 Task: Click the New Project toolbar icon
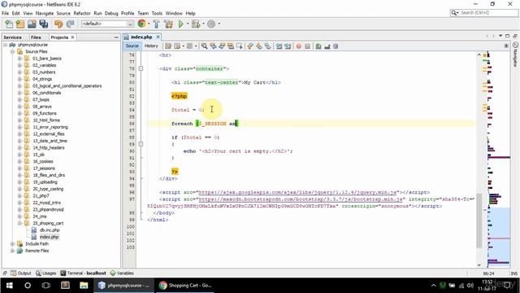pyautogui.click(x=20, y=24)
